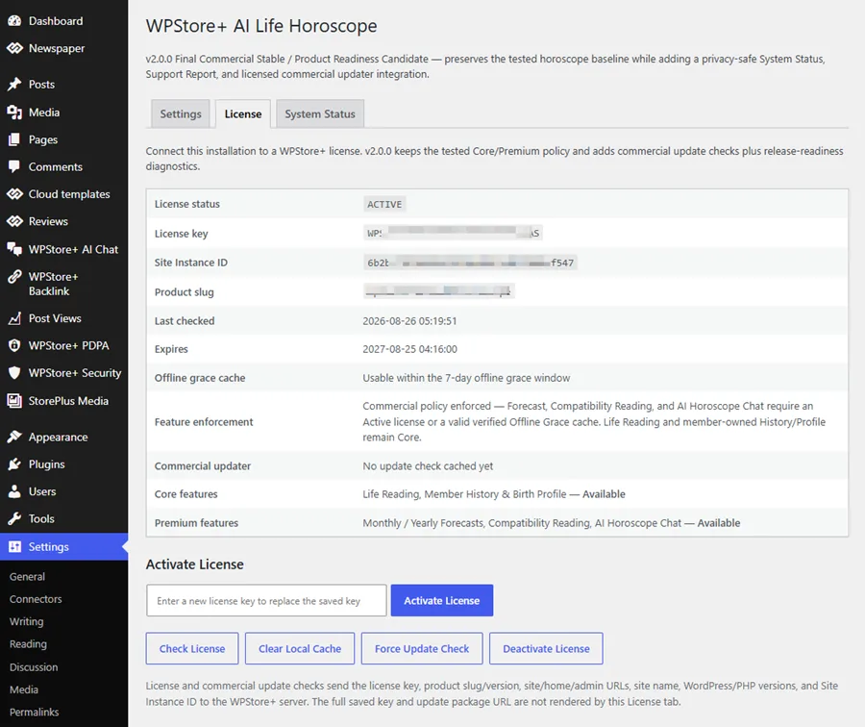Switch to the Settings tab
Screen dimensions: 865x727
(181, 114)
